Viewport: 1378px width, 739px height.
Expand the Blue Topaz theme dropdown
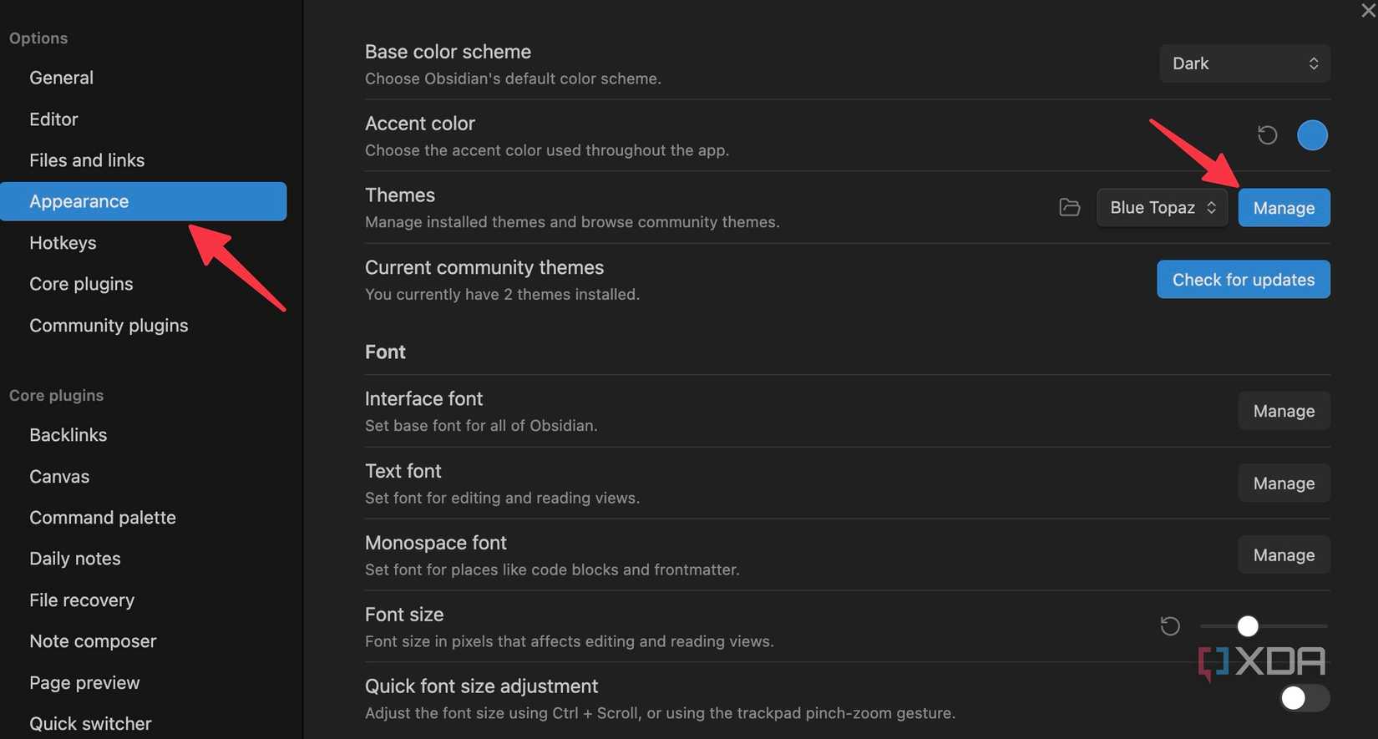click(x=1162, y=207)
